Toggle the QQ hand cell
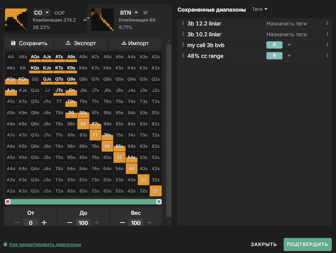This screenshot has height=253, width=336. (35, 79)
